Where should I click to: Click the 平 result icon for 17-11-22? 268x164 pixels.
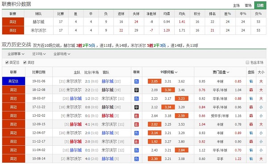click(x=136, y=107)
